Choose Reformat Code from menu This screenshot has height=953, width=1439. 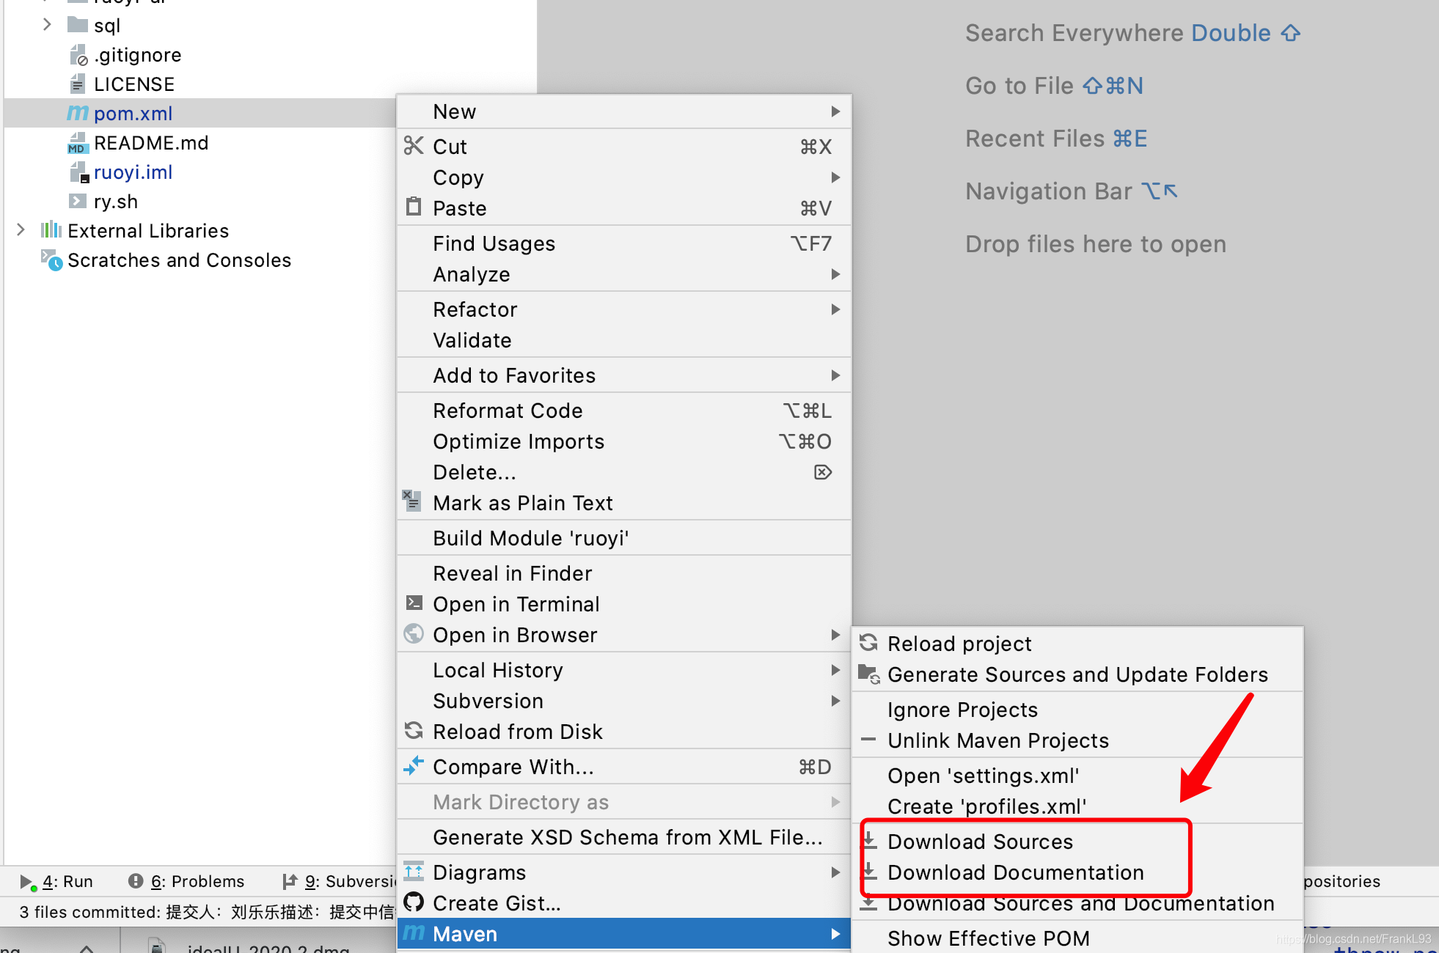click(x=624, y=411)
